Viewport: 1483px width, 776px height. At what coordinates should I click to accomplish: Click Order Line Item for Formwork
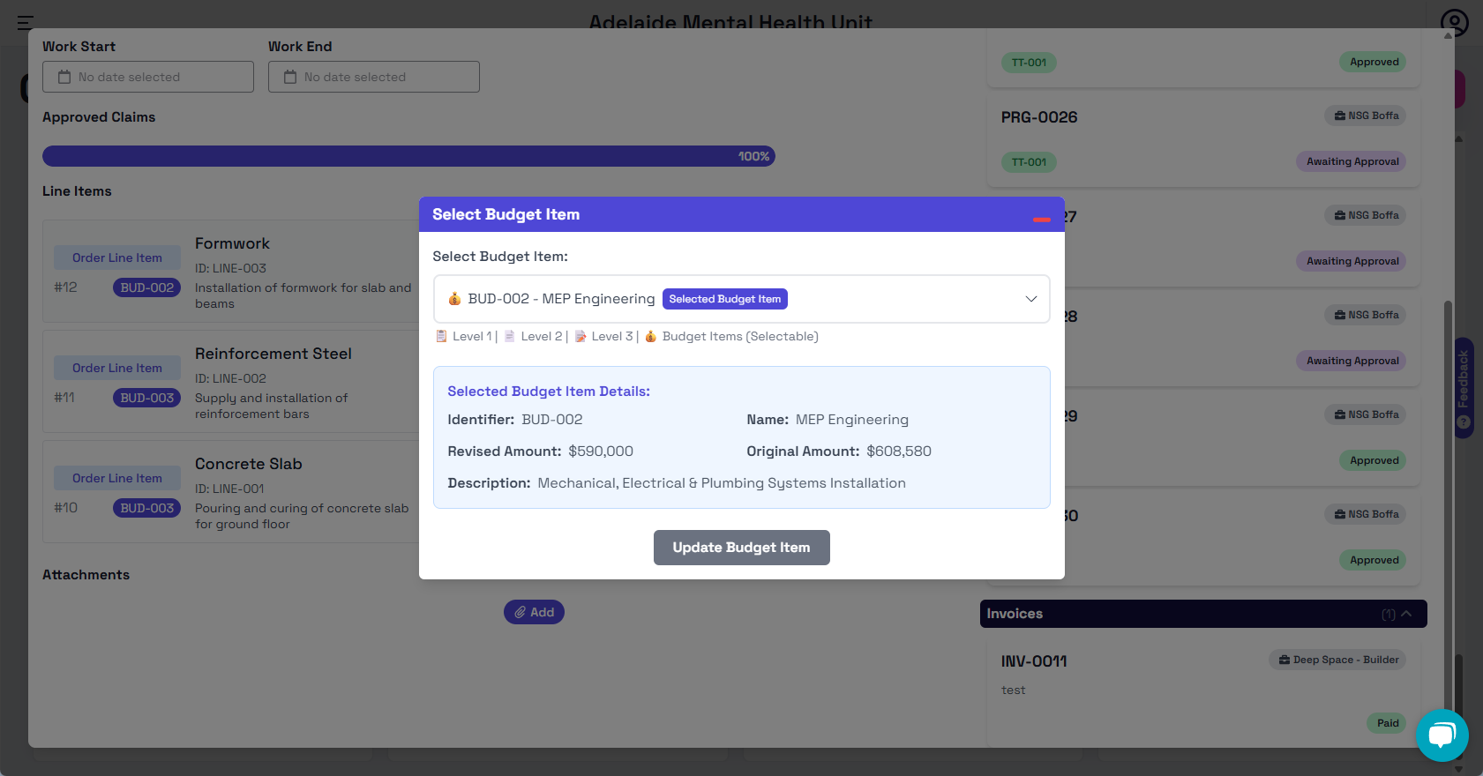pyautogui.click(x=117, y=257)
